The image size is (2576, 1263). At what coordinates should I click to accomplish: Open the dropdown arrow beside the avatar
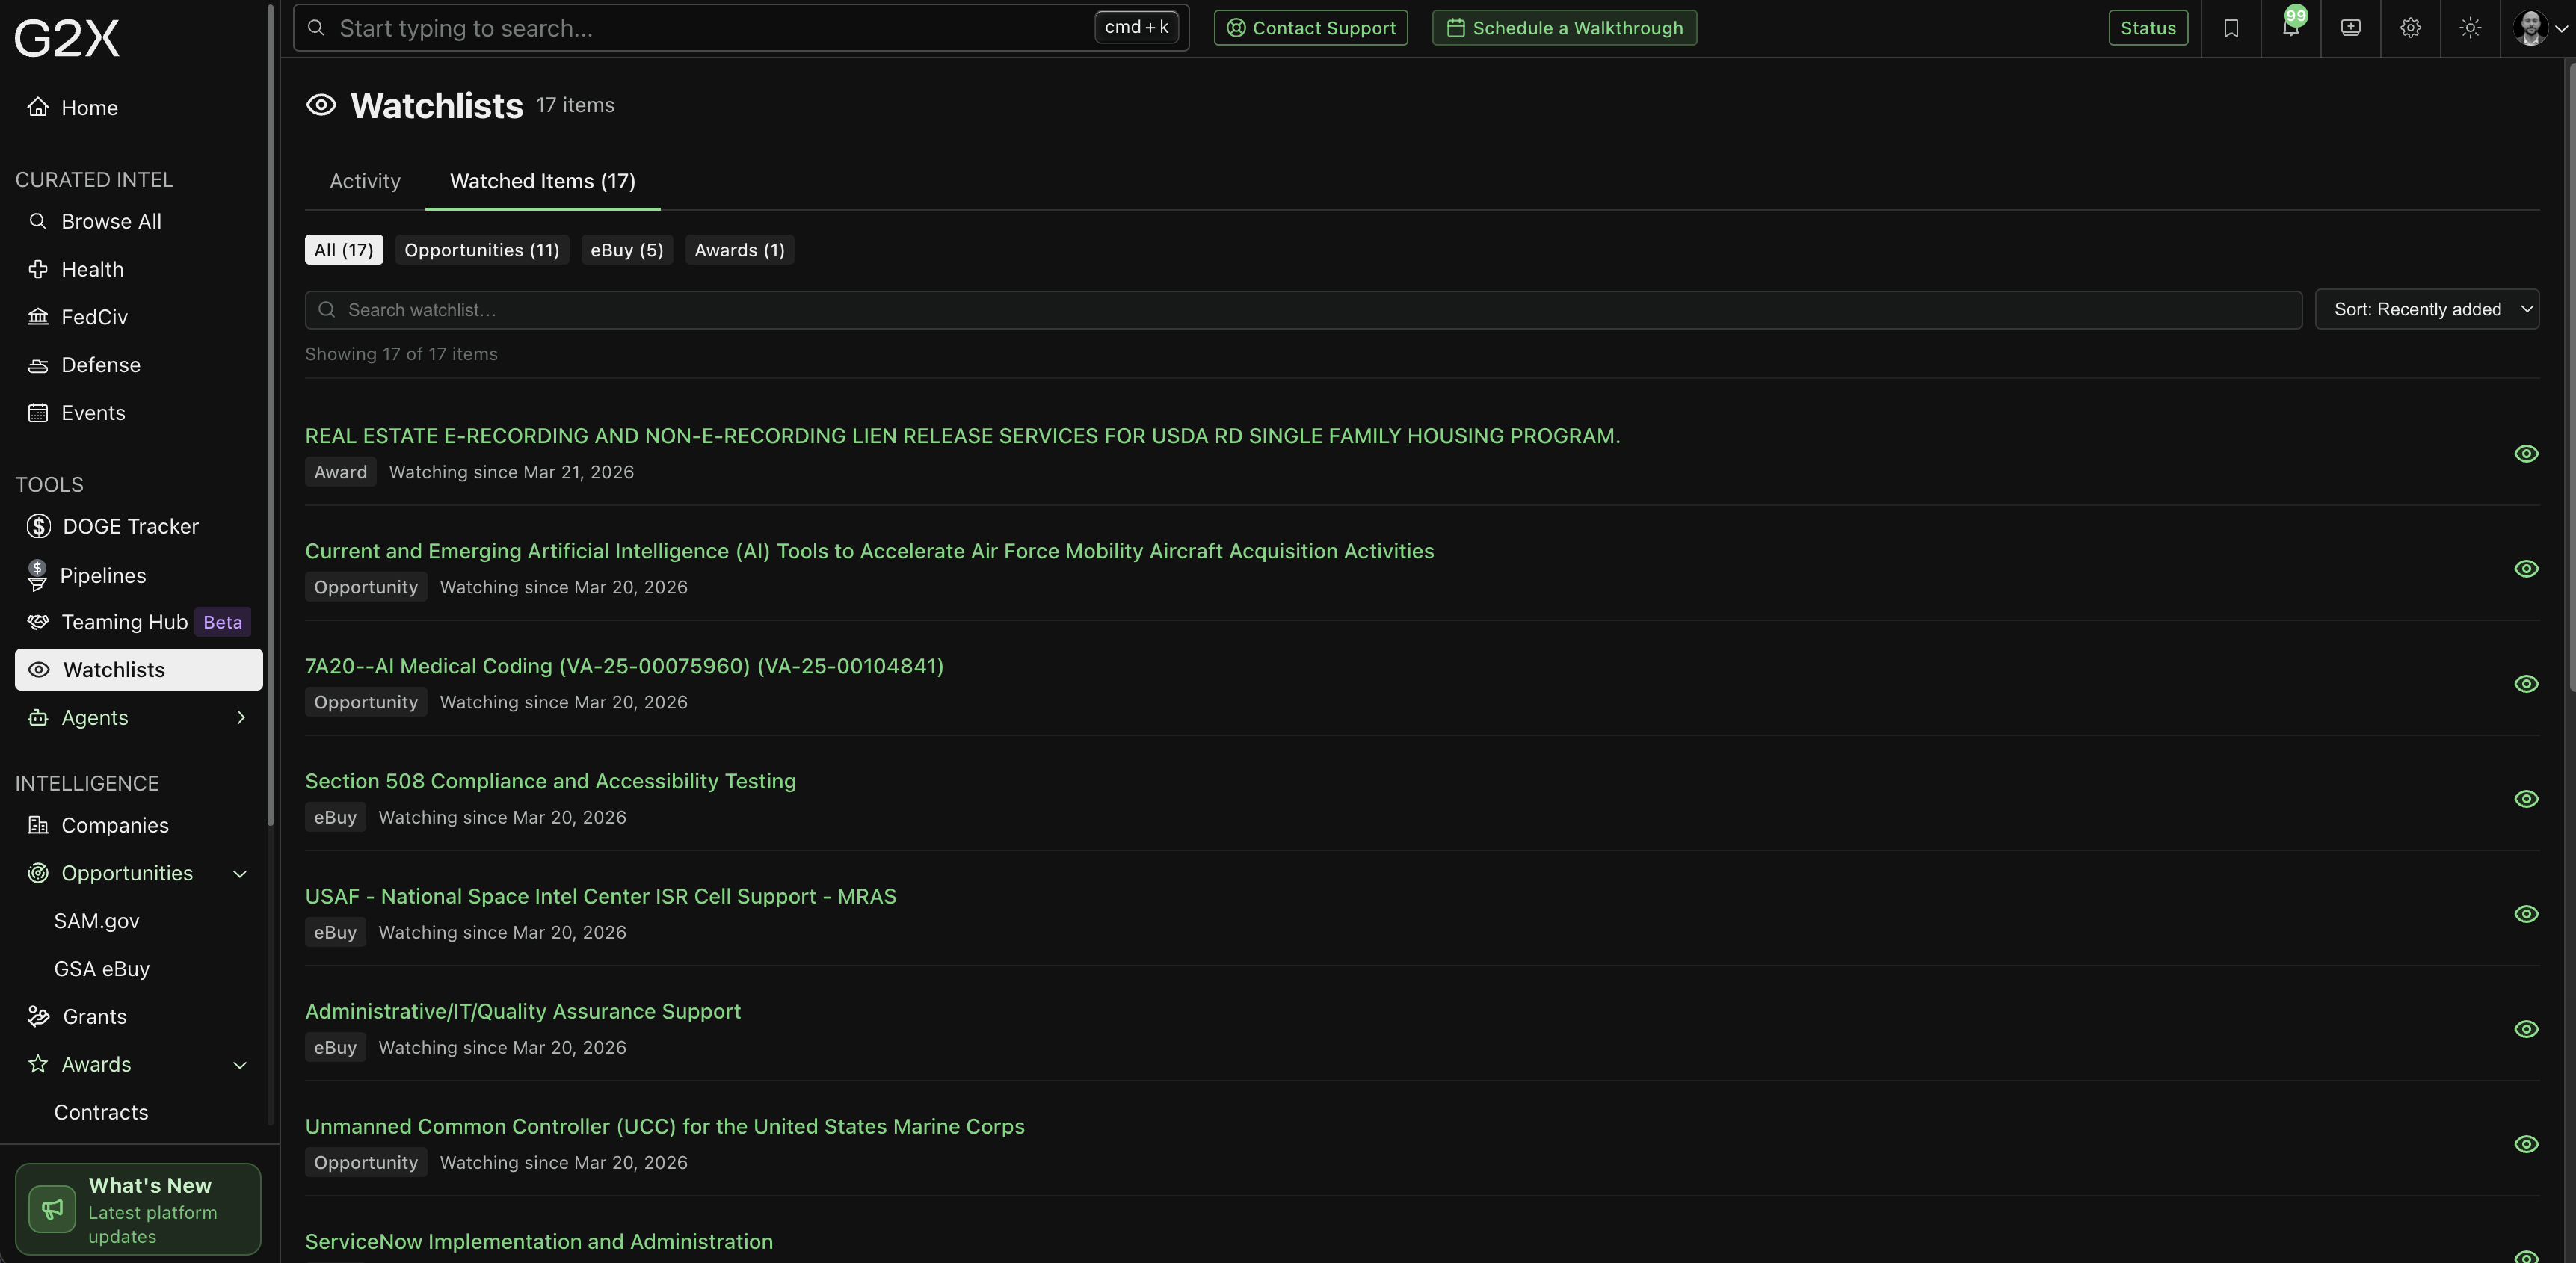(x=2561, y=29)
